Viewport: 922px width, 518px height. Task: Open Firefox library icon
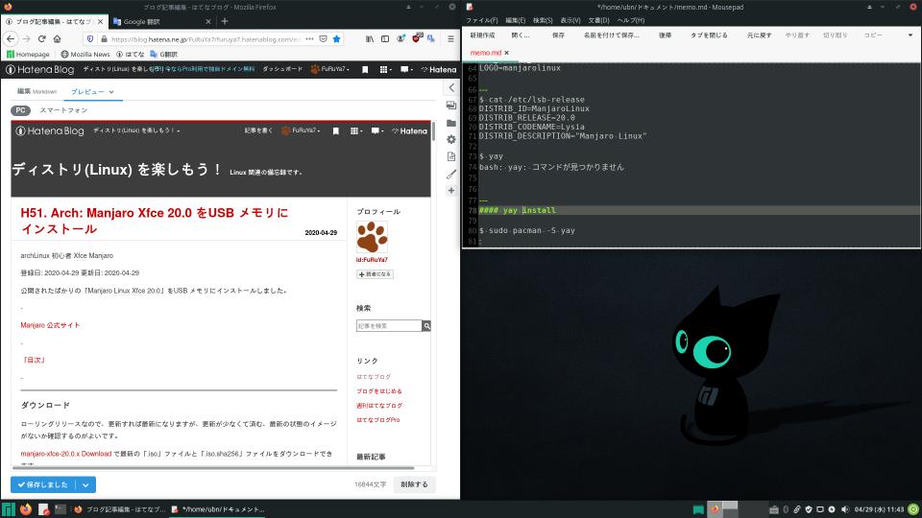(x=369, y=38)
